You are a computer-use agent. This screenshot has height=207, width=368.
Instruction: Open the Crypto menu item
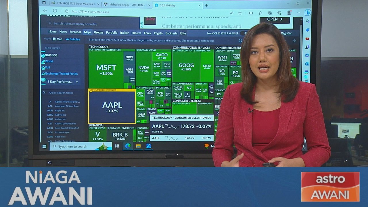click(x=158, y=33)
